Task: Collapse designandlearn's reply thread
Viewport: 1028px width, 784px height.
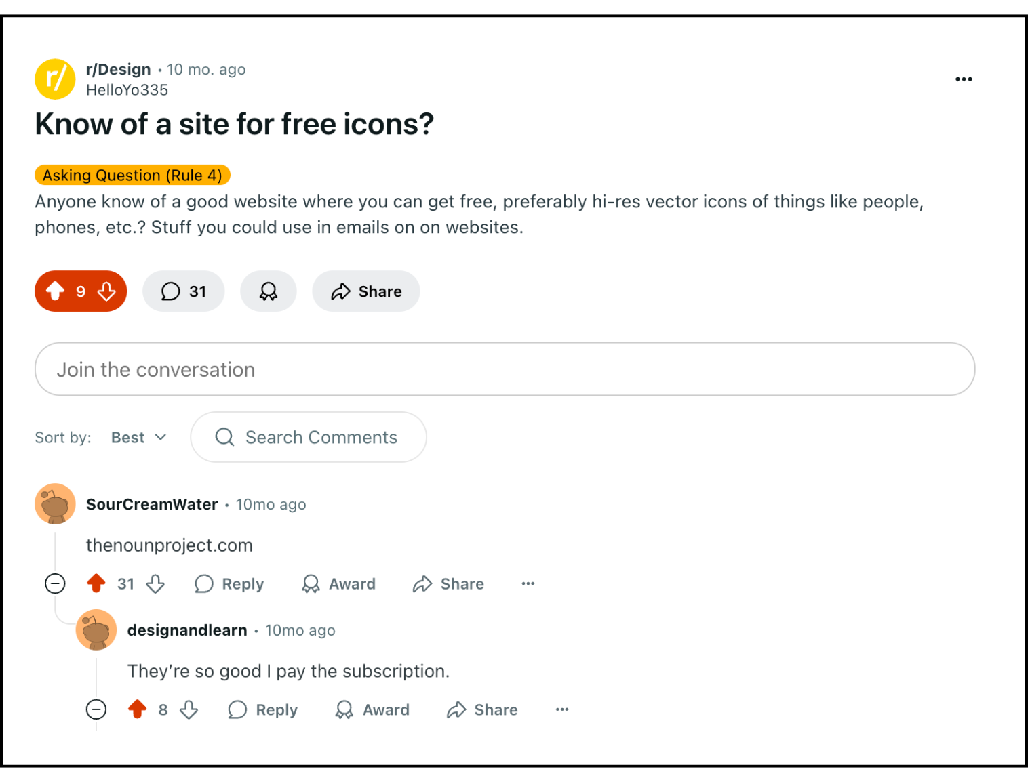Action: [96, 709]
